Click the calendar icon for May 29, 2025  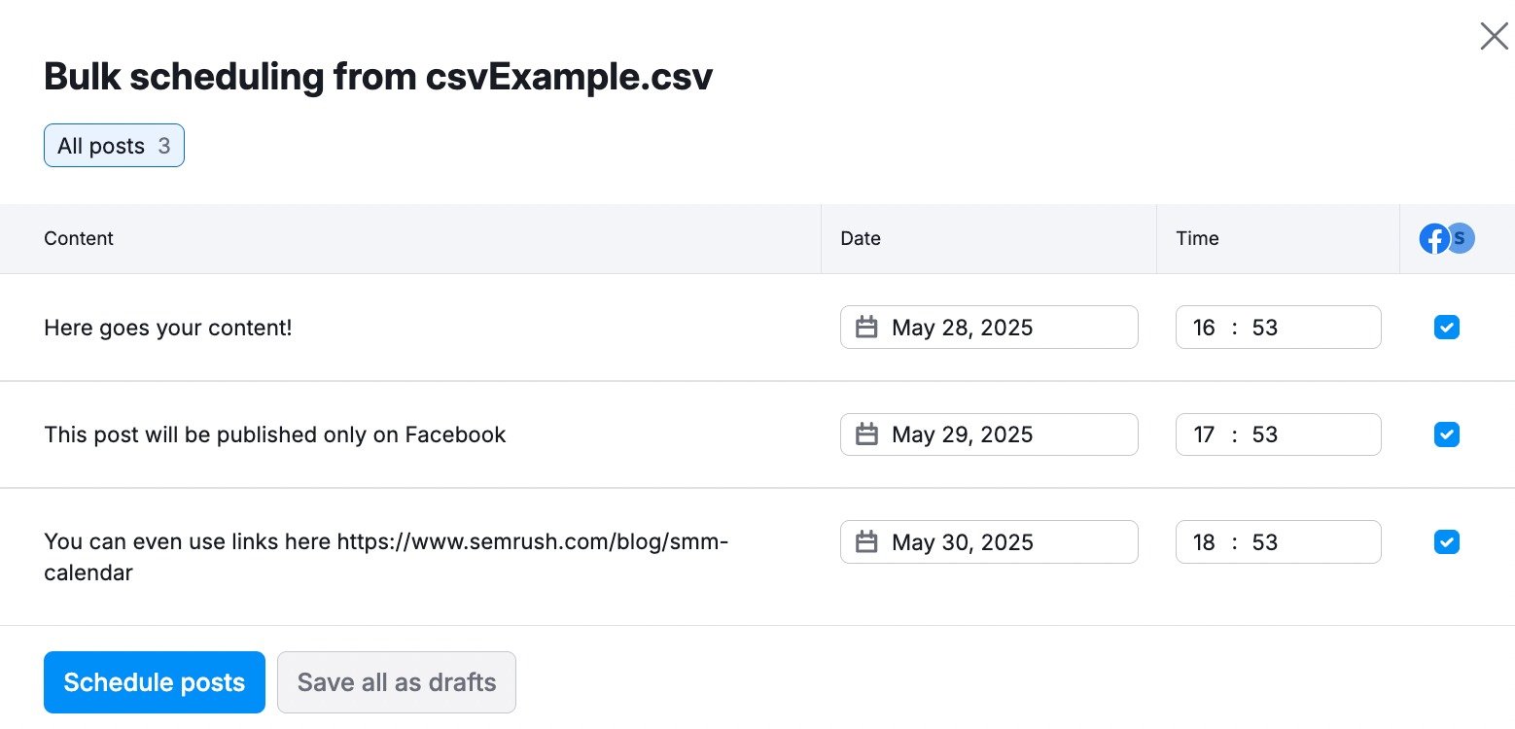(x=866, y=434)
